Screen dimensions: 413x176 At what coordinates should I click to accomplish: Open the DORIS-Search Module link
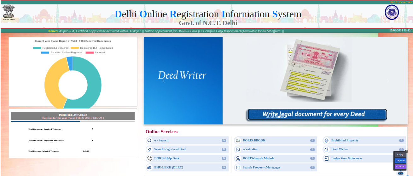[x=259, y=158]
